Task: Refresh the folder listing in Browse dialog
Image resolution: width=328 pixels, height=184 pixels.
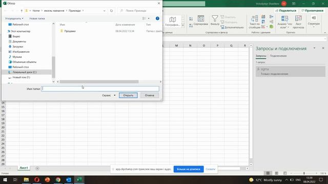Action: [x=112, y=11]
